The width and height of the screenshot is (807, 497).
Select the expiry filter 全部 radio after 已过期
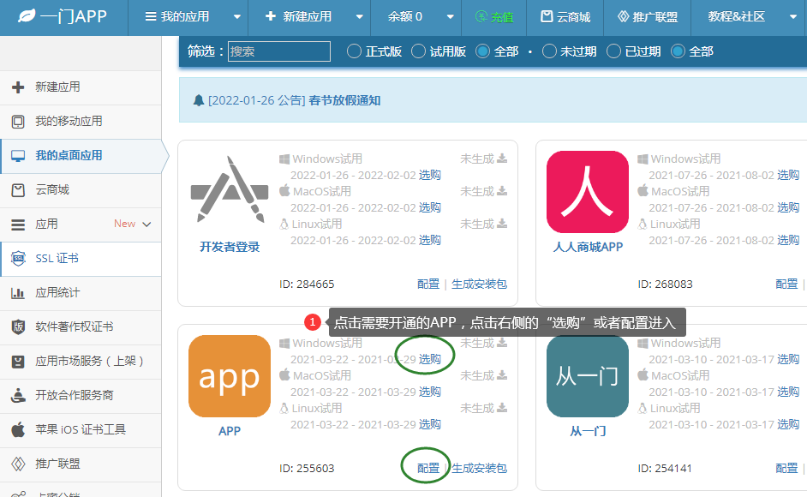click(678, 51)
